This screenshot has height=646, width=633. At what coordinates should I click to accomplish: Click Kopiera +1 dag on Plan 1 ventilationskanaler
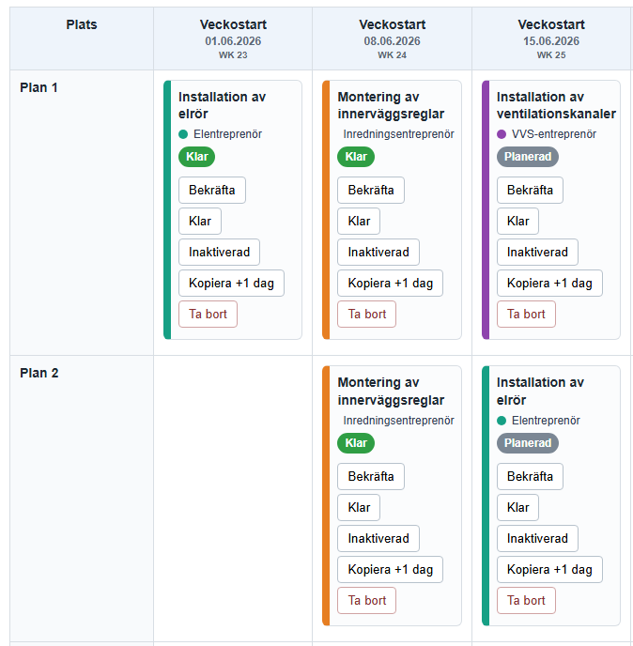549,283
